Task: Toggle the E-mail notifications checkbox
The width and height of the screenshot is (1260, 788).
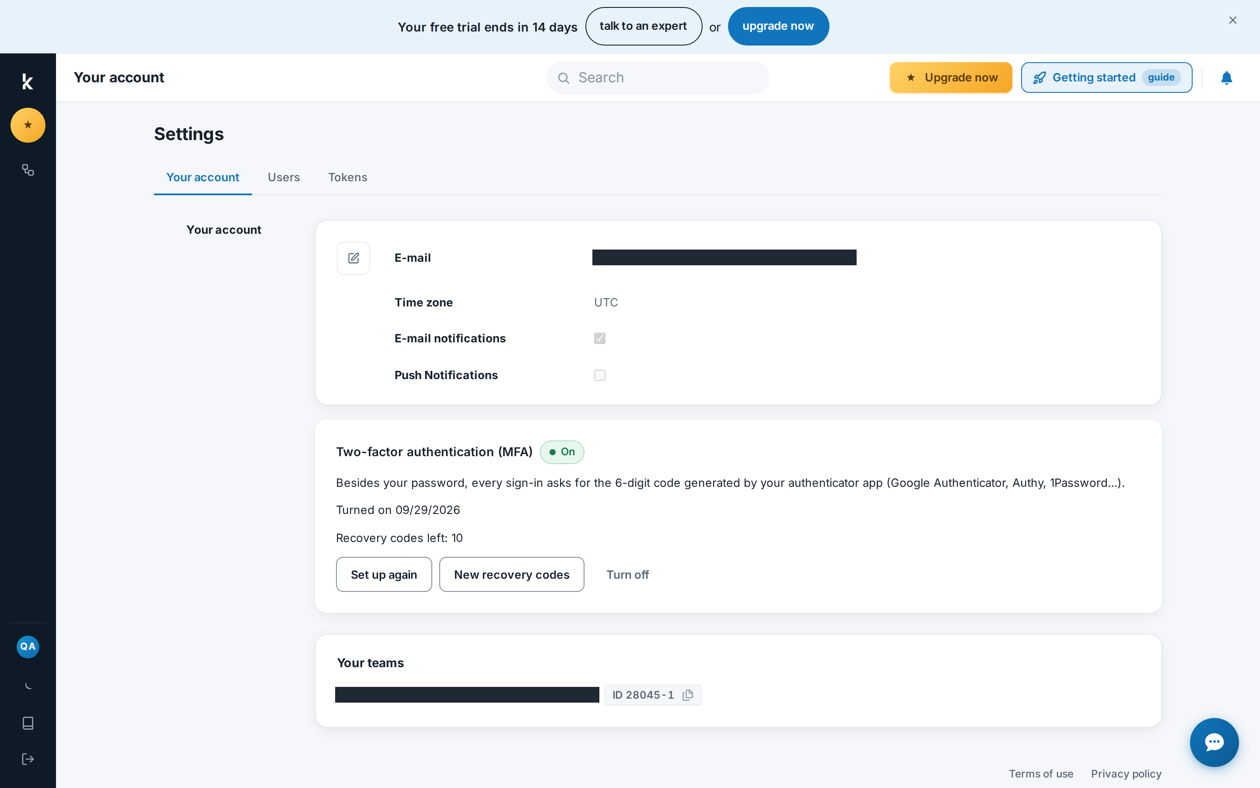Action: [600, 338]
